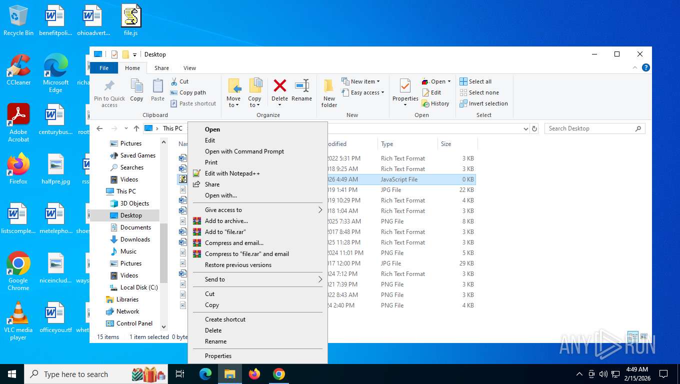Viewport: 680px width, 384px height.
Task: Click the Type column header
Action: pyautogui.click(x=407, y=144)
